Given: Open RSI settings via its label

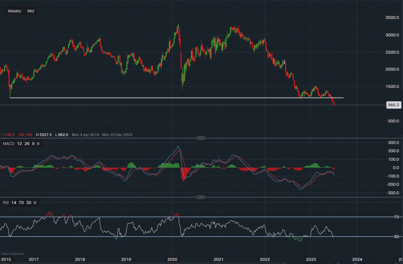Looking at the screenshot, I should tap(6, 203).
